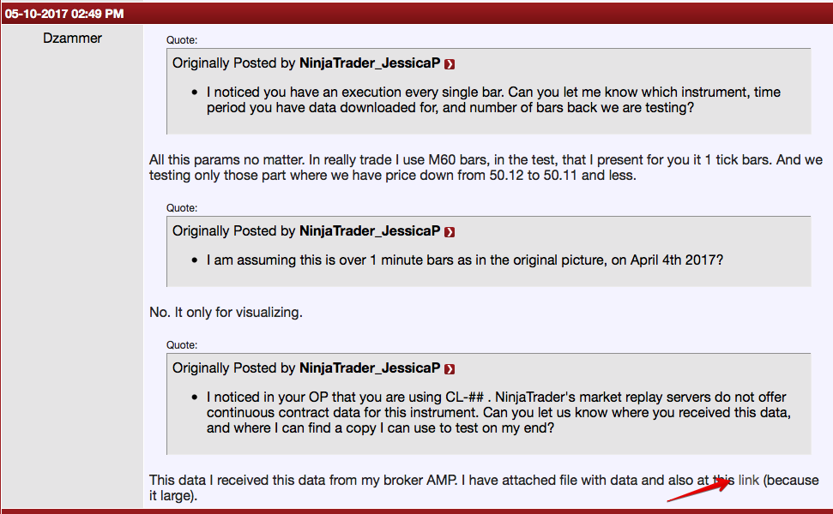The width and height of the screenshot is (833, 514).
Task: Click the "Quote:" label above the CL-## quote
Action: (x=182, y=344)
